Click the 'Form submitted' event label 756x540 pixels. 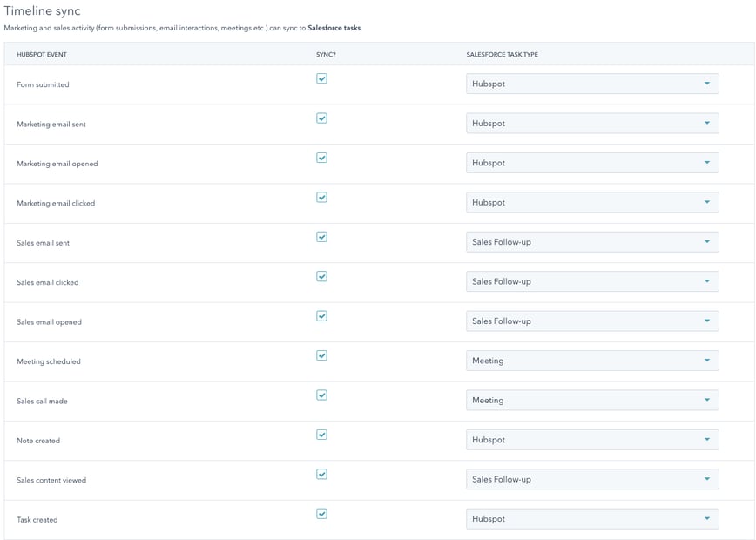click(x=43, y=84)
